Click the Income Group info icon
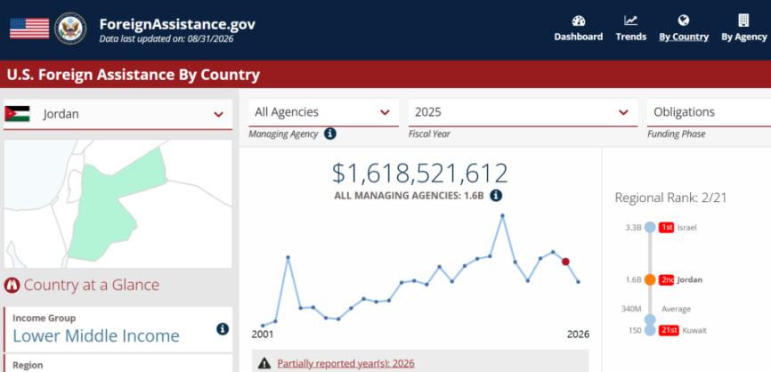Screen dimensions: 771x372 tap(223, 328)
